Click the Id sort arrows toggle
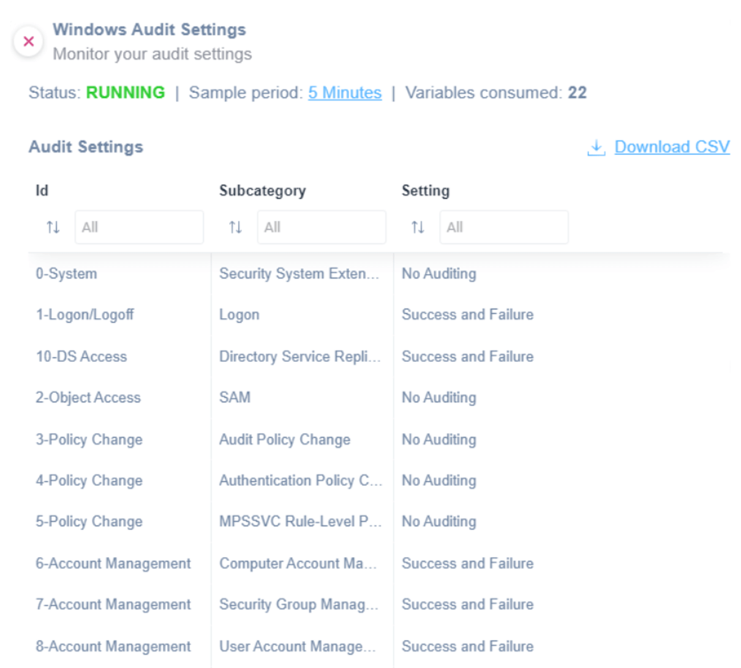Viewport: 741px width, 668px height. pyautogui.click(x=53, y=227)
